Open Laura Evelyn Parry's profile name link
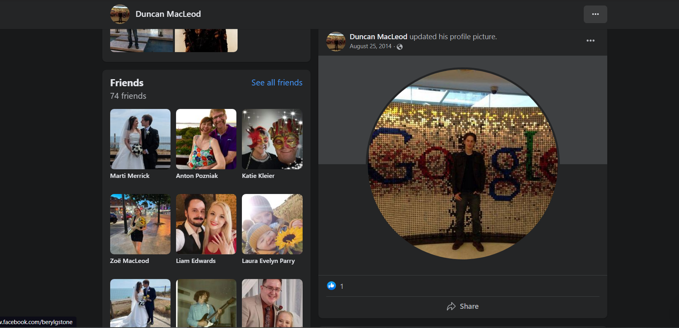679x328 pixels. 268,261
